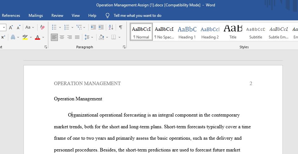The image size is (298, 154).
Task: Apply the Title style
Action: coord(233,32)
